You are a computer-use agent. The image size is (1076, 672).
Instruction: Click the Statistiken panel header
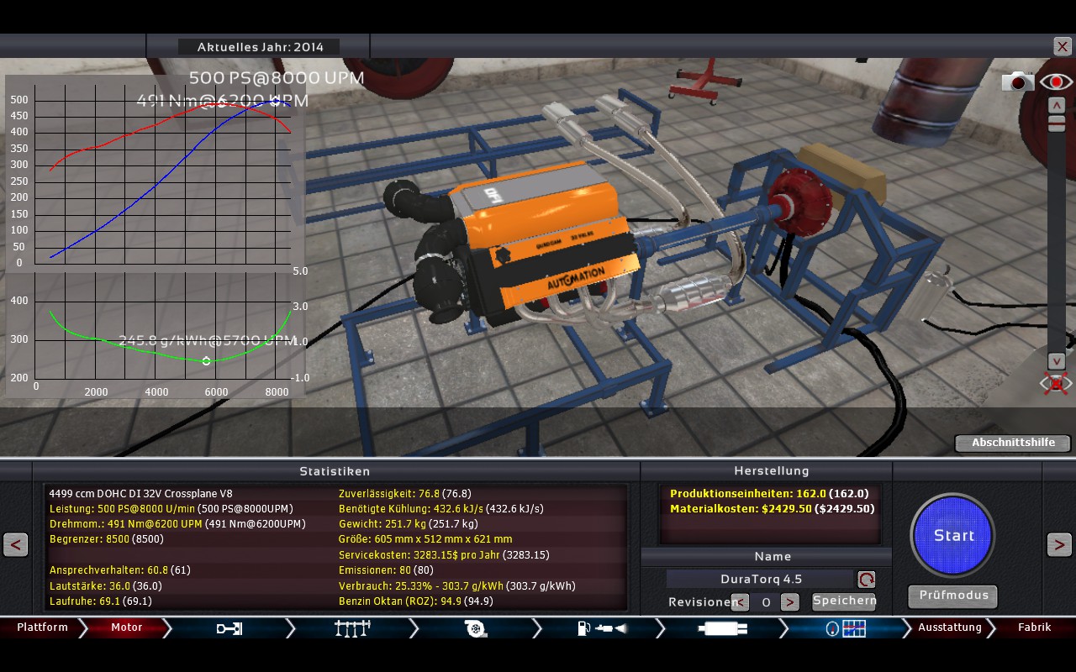(335, 471)
